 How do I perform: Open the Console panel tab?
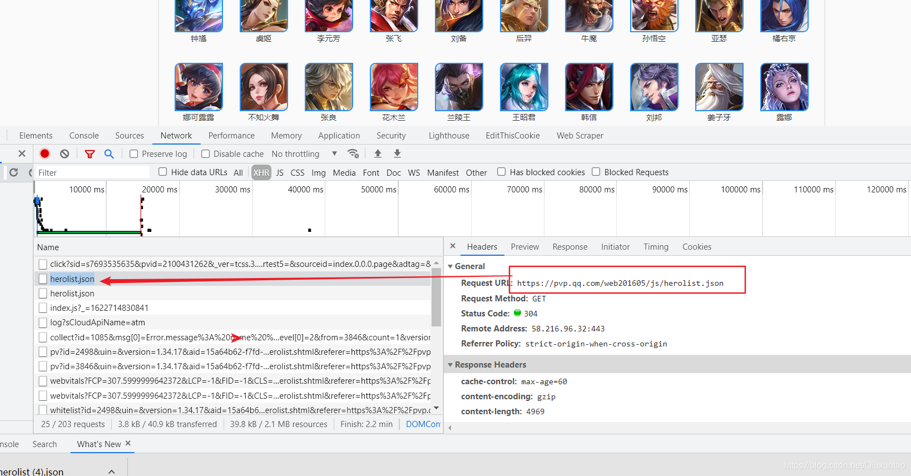pyautogui.click(x=84, y=135)
